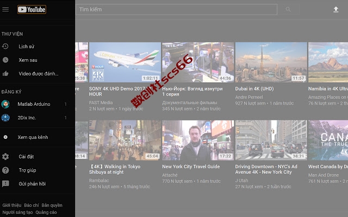Open the J Utah channel link
This screenshot has height=217, width=348.
[241, 181]
